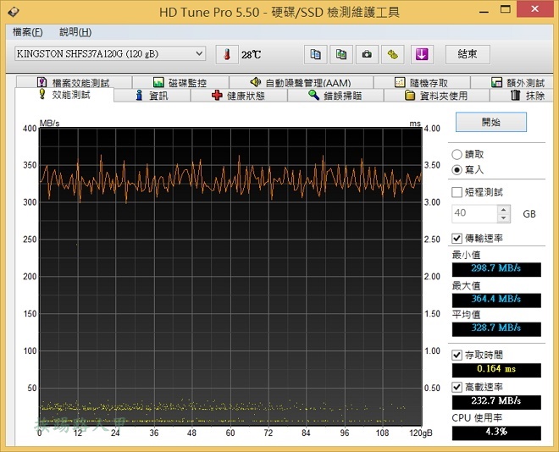The image size is (559, 452).
Task: Click the copy screenshot to clipboard icon
Action: 341,54
